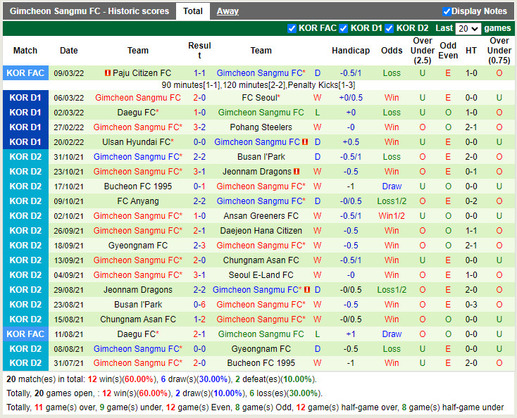Click the 0-6 score against Busan I'Park

pos(199,305)
